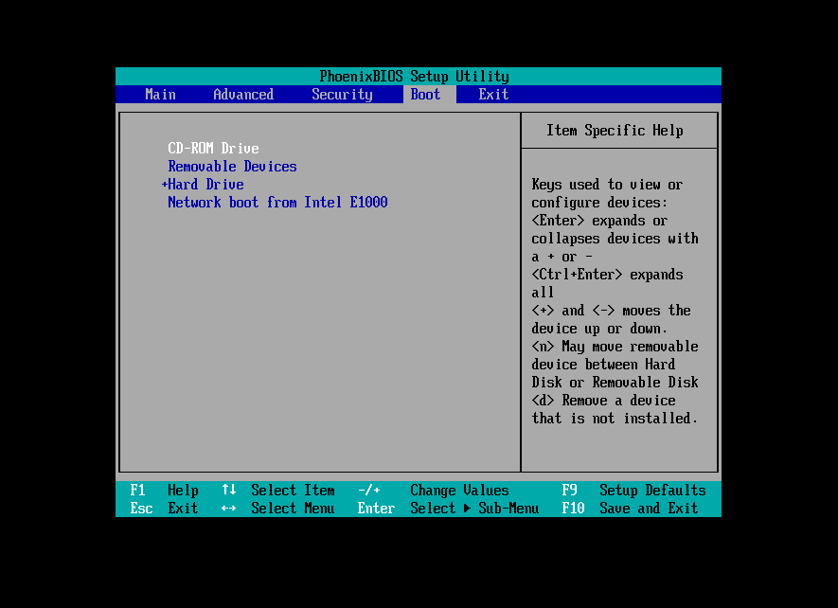This screenshot has width=838, height=608.
Task: Click the -/+ Change Values legend
Action: (434, 491)
